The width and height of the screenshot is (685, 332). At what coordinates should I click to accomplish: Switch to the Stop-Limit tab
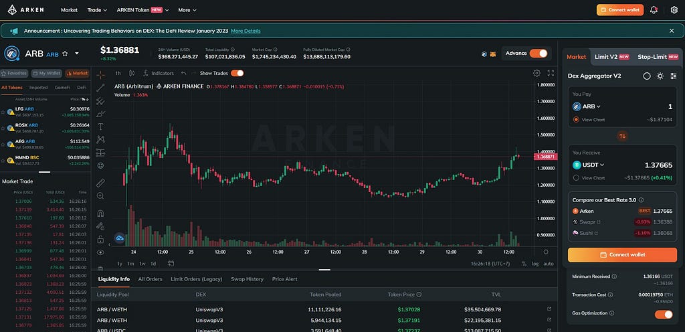click(x=658, y=57)
